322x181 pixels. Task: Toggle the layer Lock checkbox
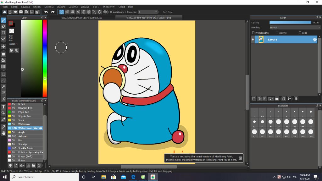point(300,33)
